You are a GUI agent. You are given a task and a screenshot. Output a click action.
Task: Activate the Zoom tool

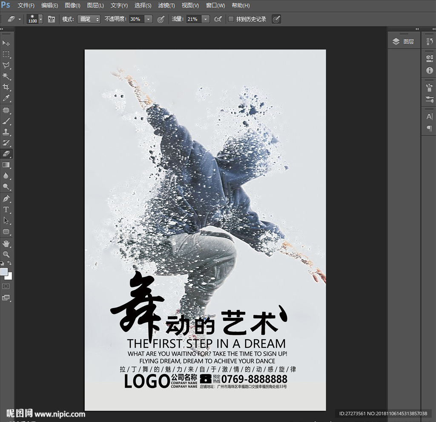(6, 254)
